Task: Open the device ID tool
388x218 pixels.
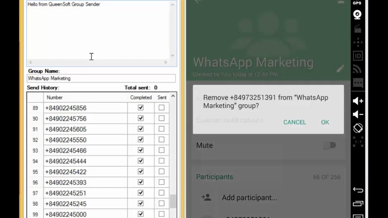Action: pyautogui.click(x=358, y=56)
